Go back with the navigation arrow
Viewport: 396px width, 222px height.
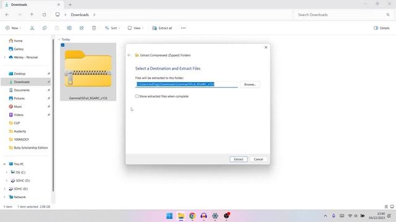click(7, 15)
